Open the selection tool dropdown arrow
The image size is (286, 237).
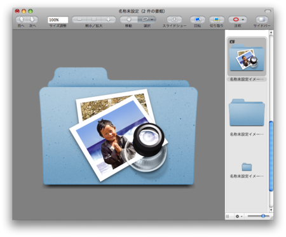pos(153,20)
